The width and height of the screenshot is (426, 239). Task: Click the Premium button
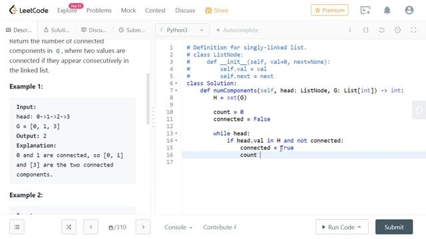(x=329, y=10)
